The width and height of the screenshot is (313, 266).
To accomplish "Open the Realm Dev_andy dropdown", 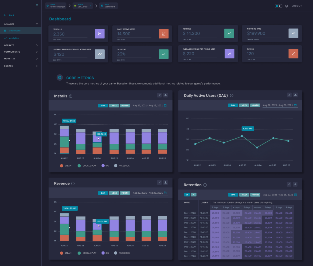I will 83,6.
